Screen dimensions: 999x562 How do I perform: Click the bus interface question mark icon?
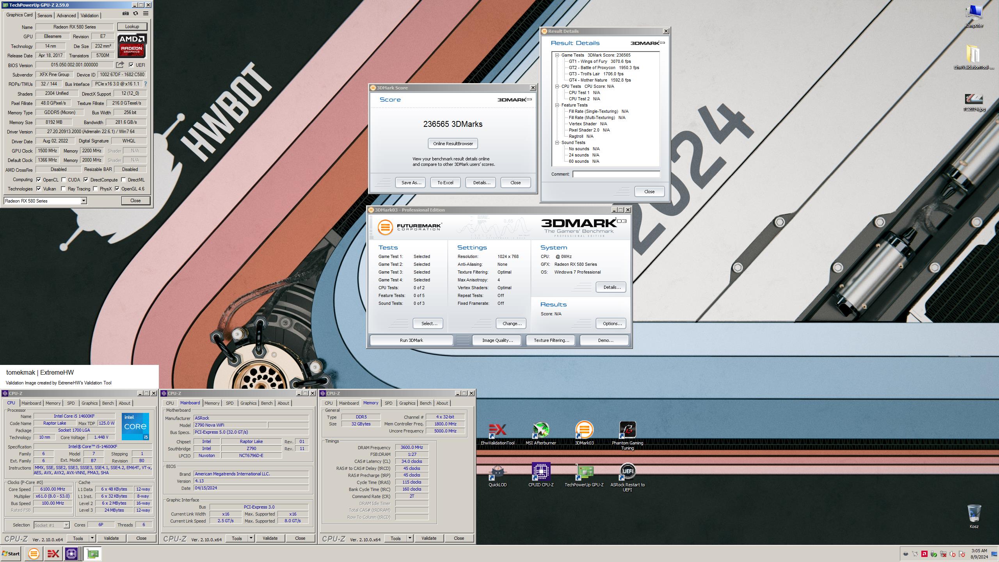pyautogui.click(x=146, y=84)
